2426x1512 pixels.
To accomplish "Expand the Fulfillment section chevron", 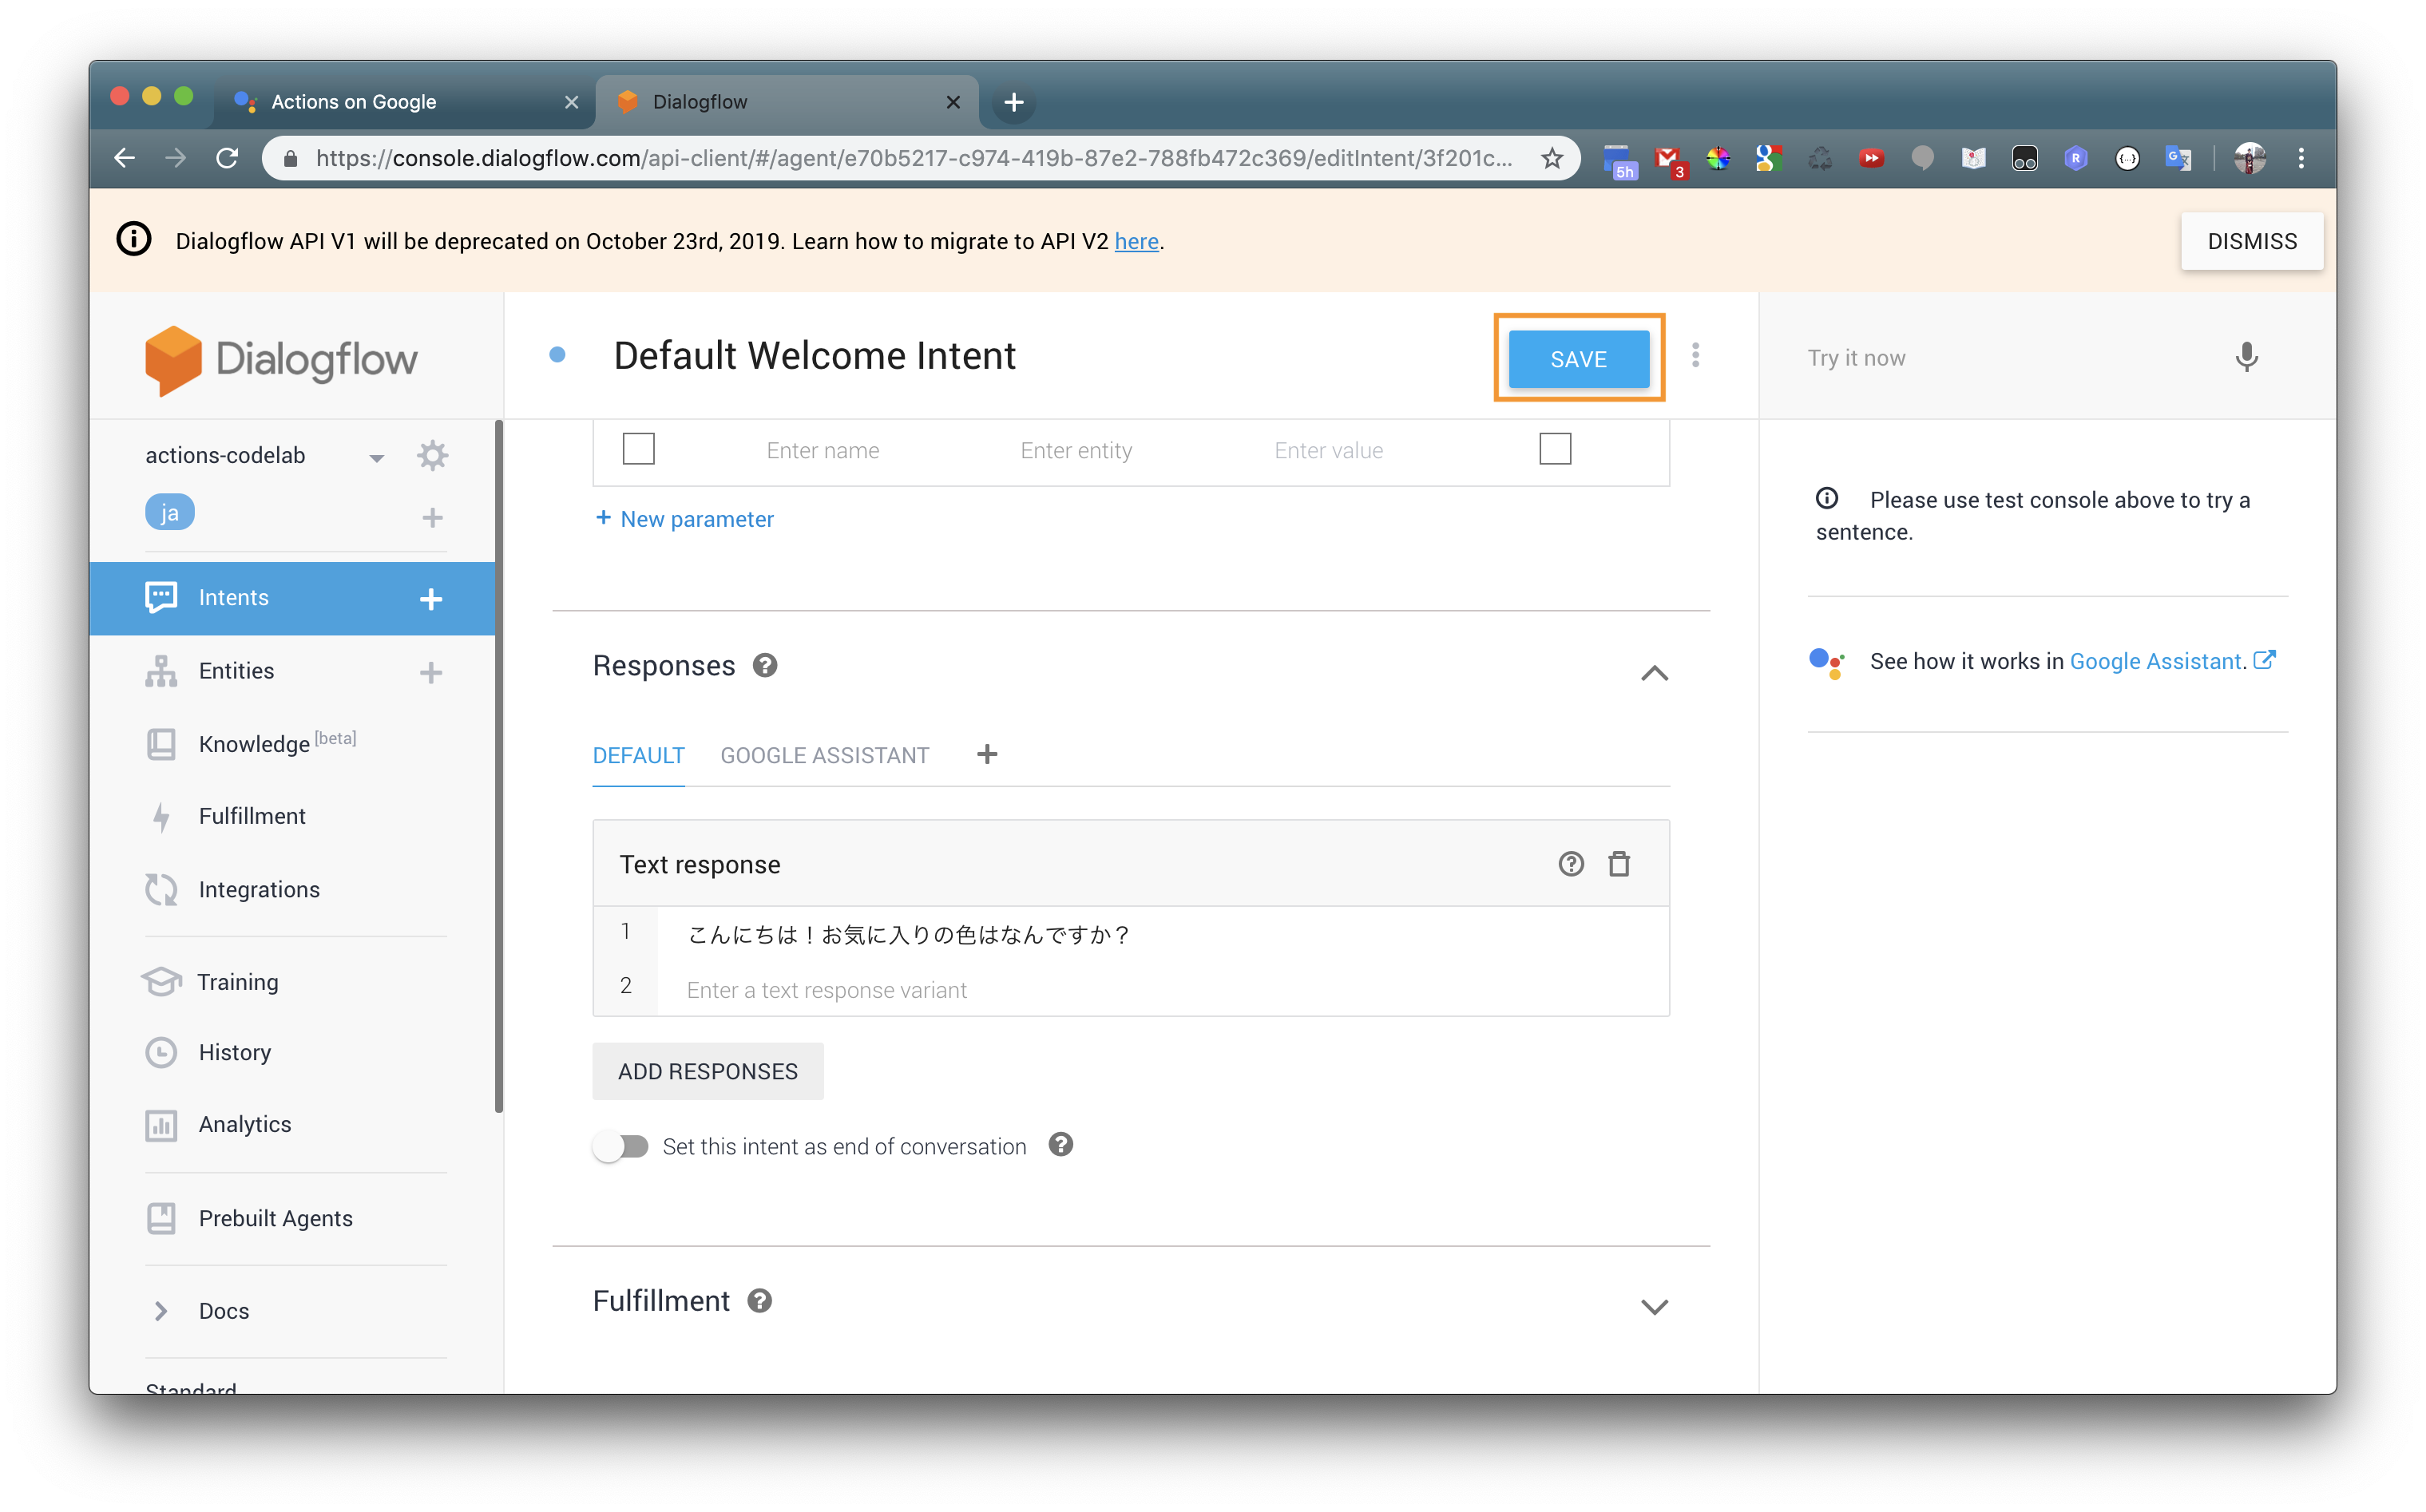I will coord(1654,1306).
